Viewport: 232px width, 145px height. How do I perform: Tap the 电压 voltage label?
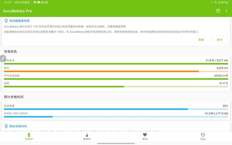click(x=6, y=68)
